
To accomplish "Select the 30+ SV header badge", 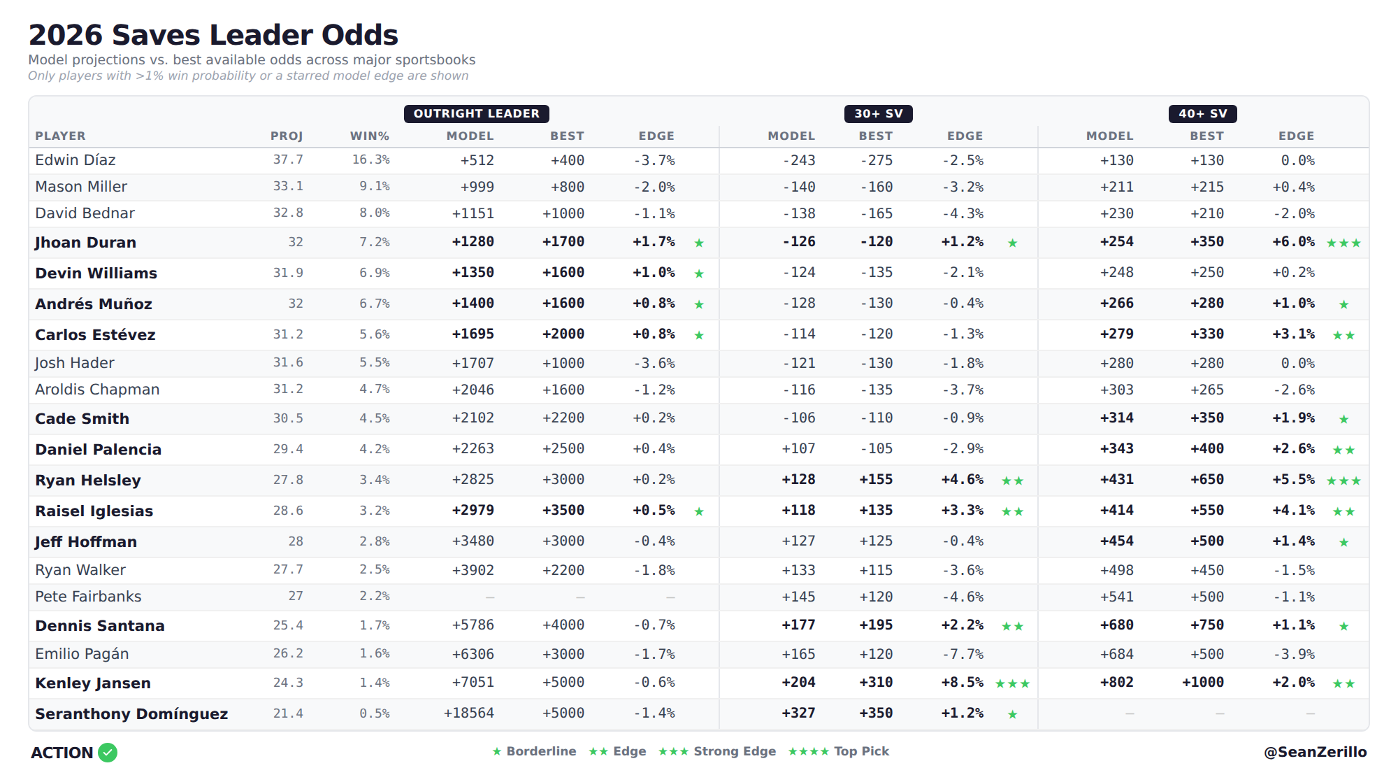I will pyautogui.click(x=879, y=113).
